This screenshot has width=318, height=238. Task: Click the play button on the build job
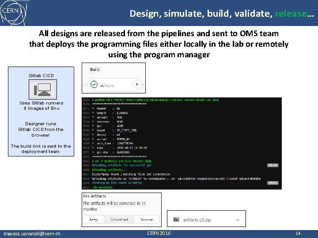[x=137, y=84]
